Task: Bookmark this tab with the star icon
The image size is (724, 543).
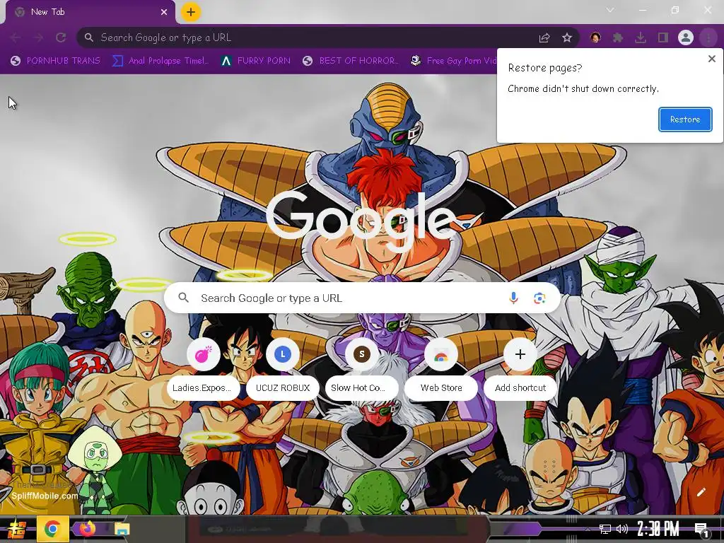Action: coord(567,38)
